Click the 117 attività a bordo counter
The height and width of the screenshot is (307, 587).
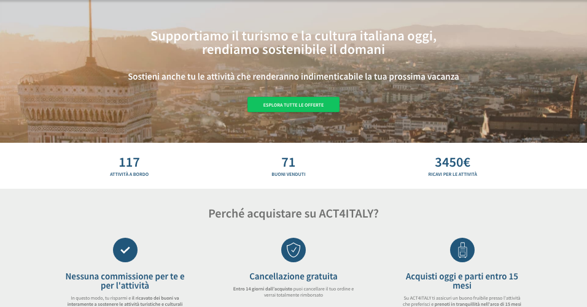click(x=129, y=166)
